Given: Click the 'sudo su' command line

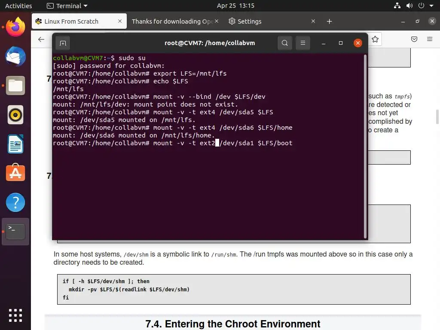Looking at the screenshot, I should 99,58.
